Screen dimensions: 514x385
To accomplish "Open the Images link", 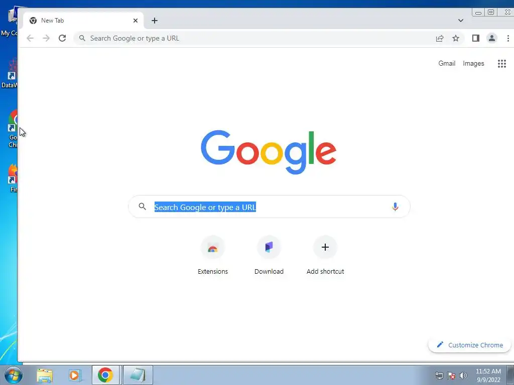I will pos(473,64).
